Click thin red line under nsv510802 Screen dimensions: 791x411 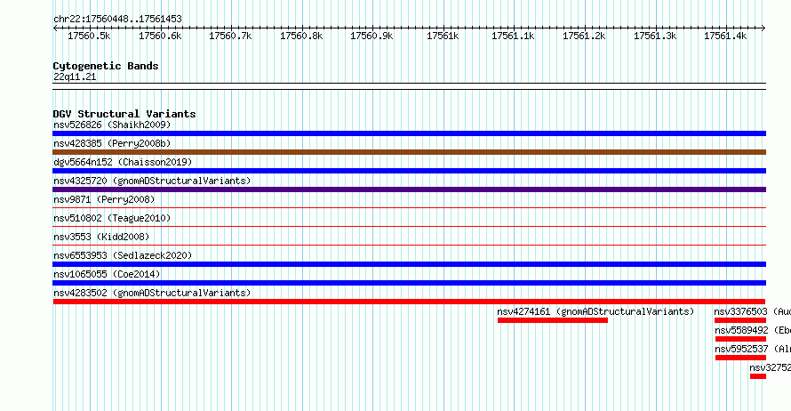[409, 226]
